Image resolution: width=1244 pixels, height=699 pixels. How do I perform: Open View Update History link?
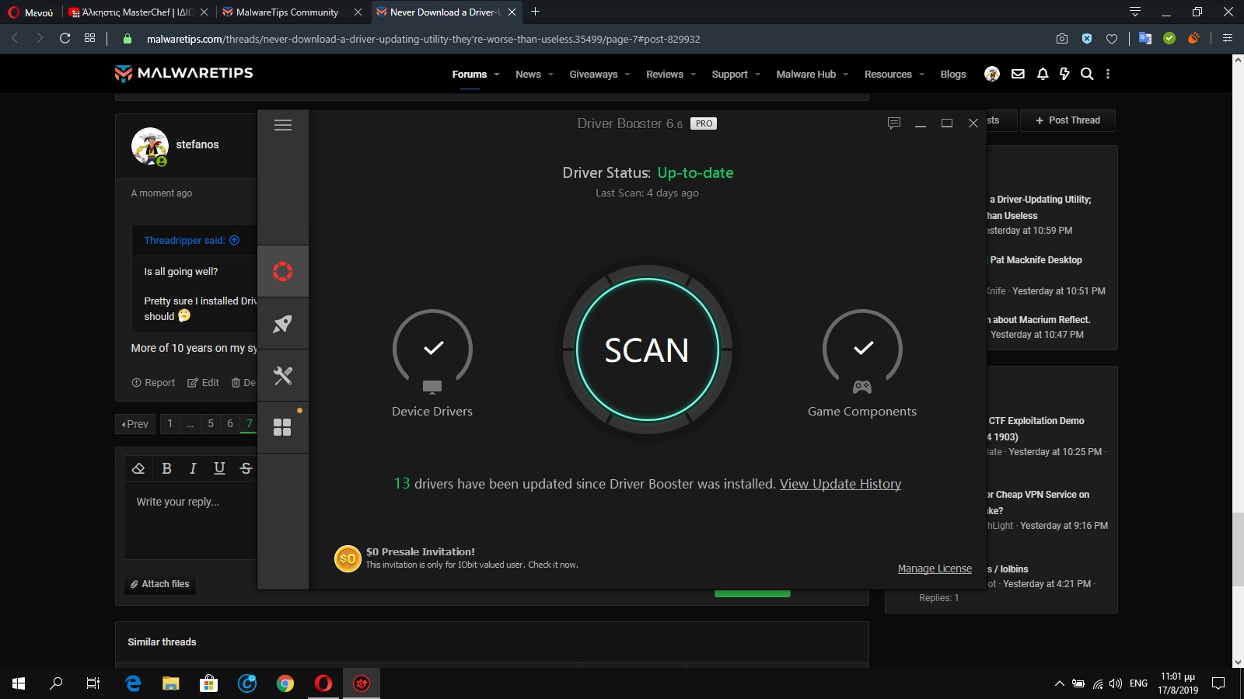tap(840, 484)
